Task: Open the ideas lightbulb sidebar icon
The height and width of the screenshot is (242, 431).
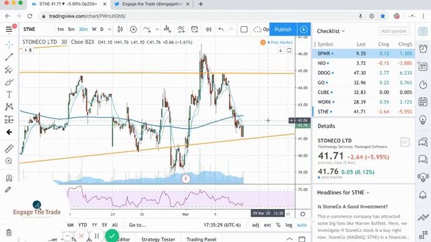Action: point(423,120)
